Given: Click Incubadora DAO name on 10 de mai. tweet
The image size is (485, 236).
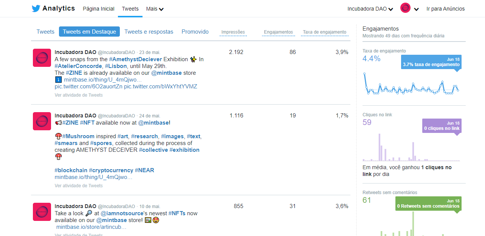Looking at the screenshot, I should pos(75,206).
